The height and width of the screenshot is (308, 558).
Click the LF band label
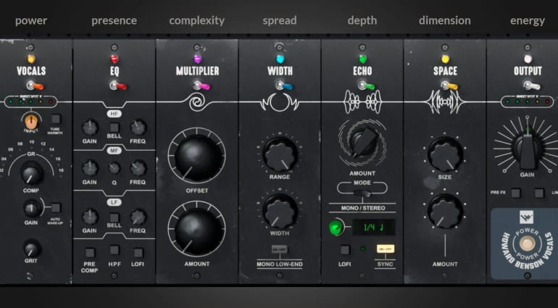(x=114, y=202)
